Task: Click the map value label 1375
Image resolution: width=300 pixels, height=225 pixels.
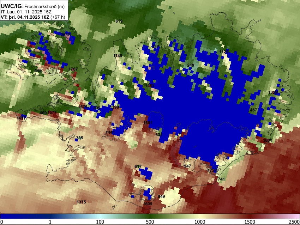Action: coord(81,202)
